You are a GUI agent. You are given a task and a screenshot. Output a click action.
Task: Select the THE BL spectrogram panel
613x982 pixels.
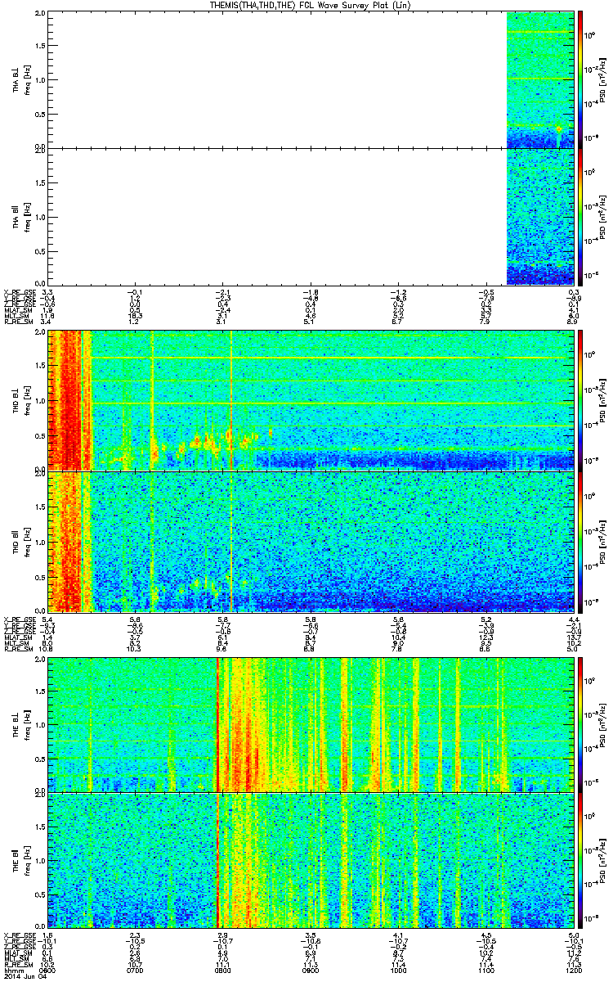point(311,724)
